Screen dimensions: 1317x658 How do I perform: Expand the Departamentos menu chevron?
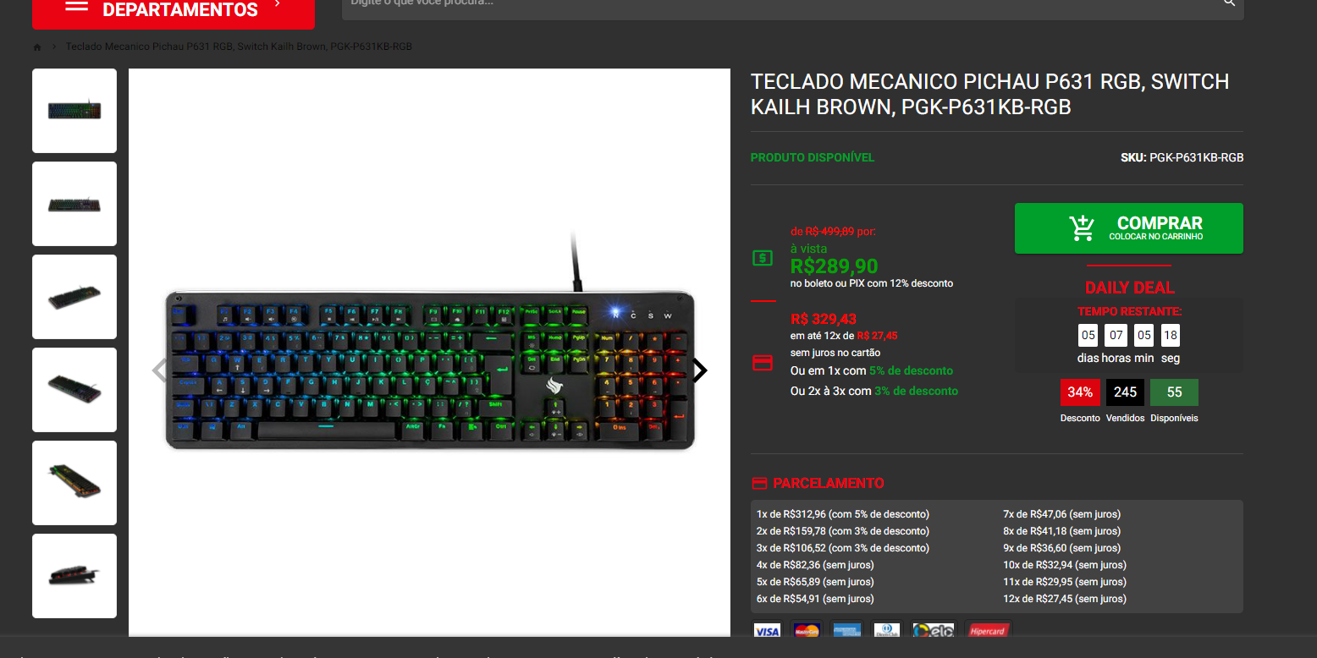[278, 5]
